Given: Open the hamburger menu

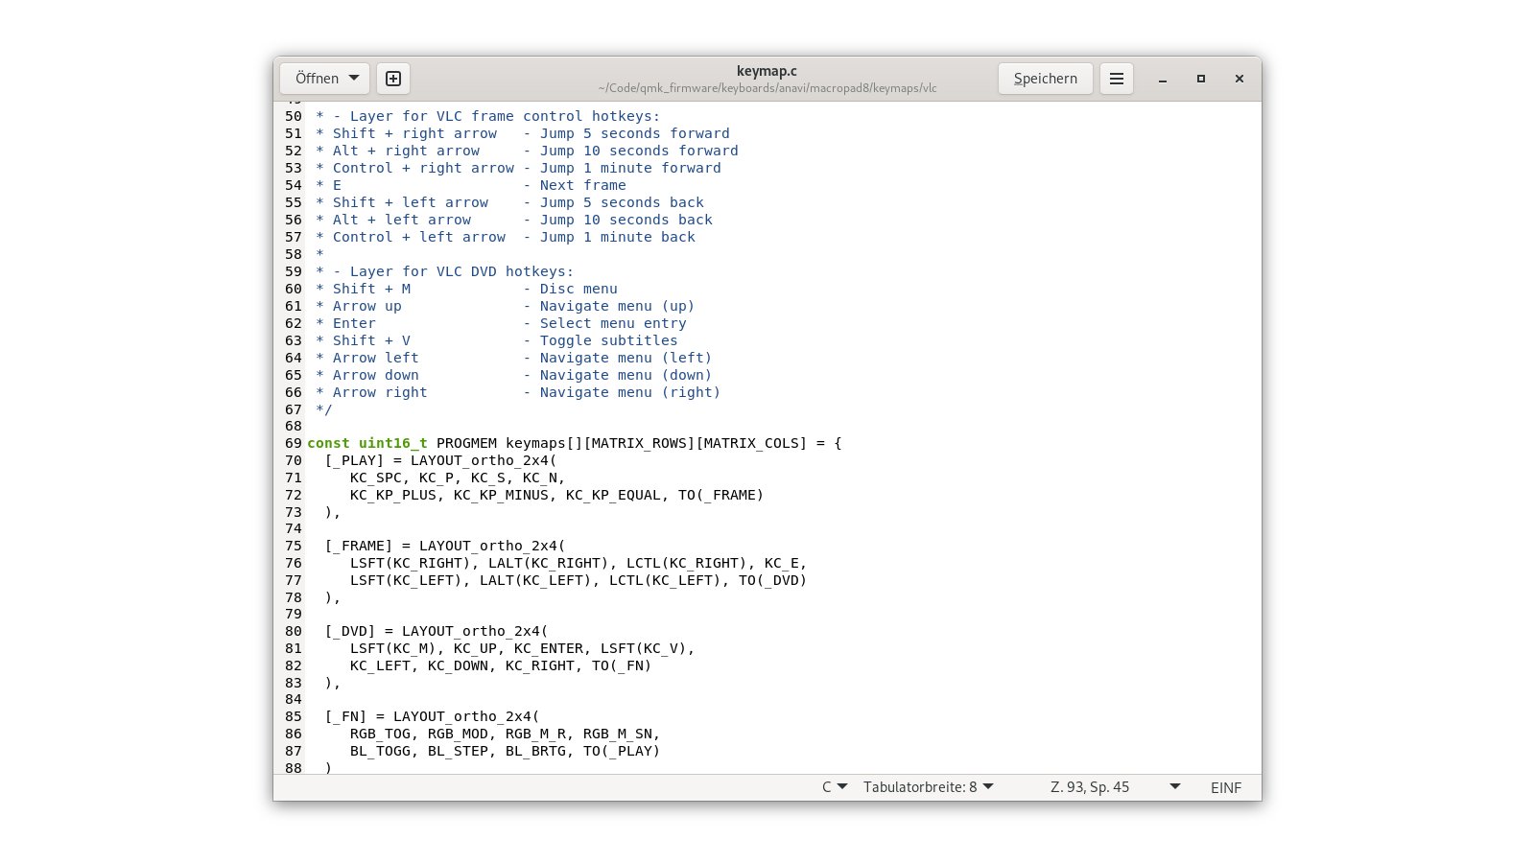Looking at the screenshot, I should click(1117, 79).
